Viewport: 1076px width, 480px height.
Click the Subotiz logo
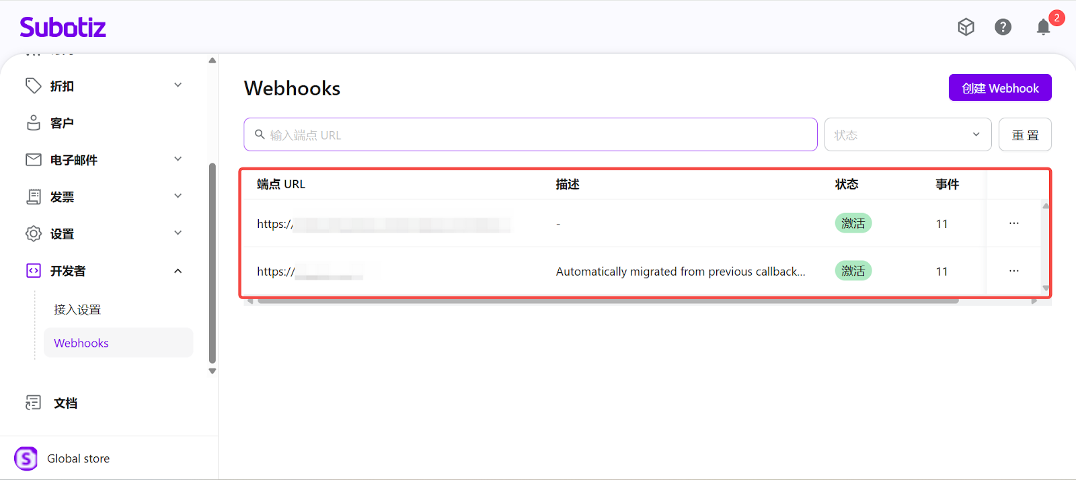[x=63, y=27]
